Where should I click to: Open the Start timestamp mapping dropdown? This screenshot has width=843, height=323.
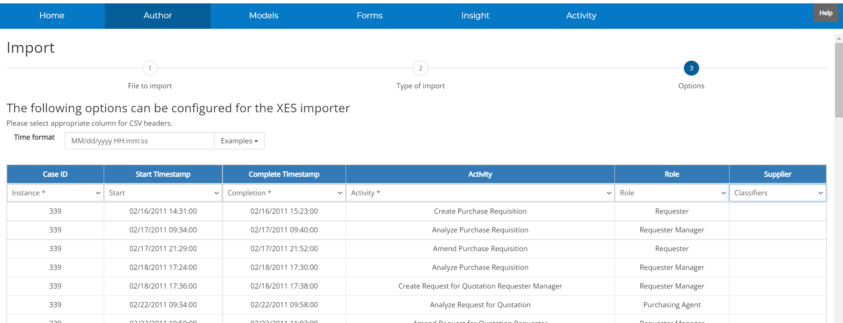tap(163, 193)
